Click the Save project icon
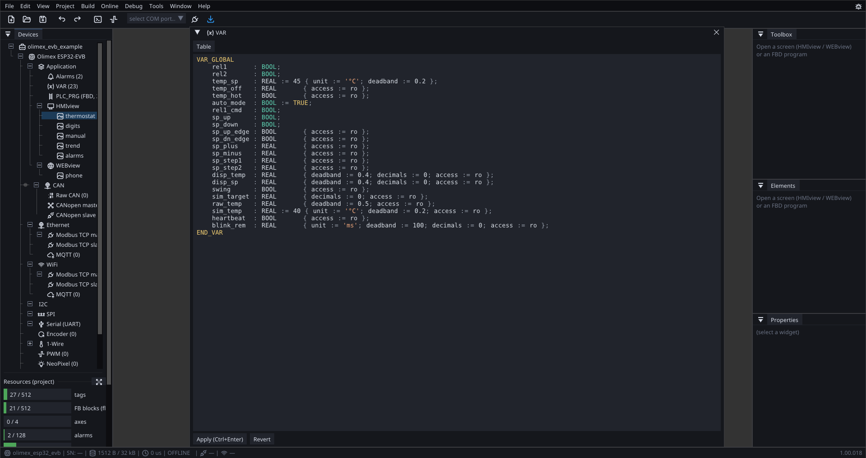This screenshot has height=458, width=866. point(43,19)
